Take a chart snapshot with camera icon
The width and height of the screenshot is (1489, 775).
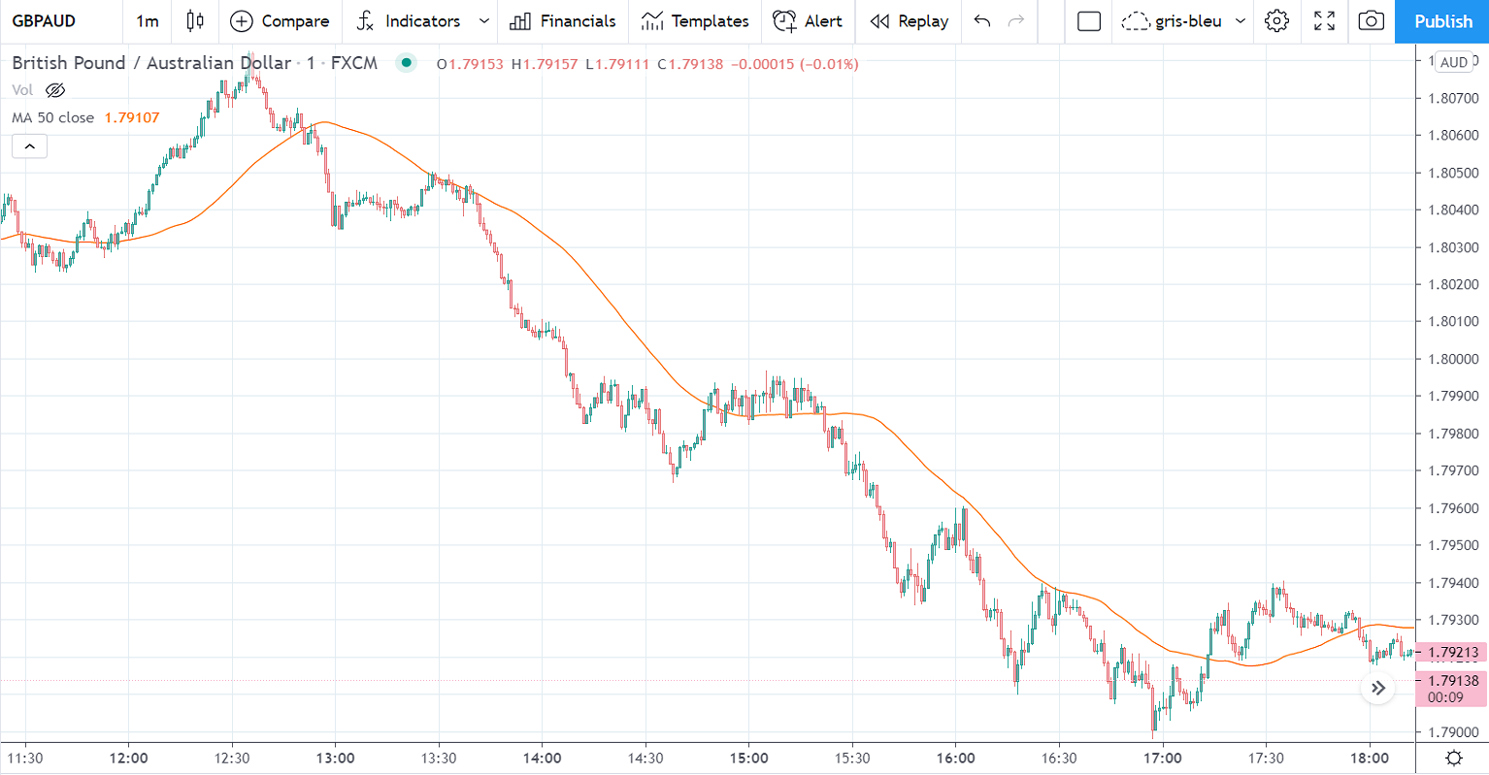[1371, 20]
